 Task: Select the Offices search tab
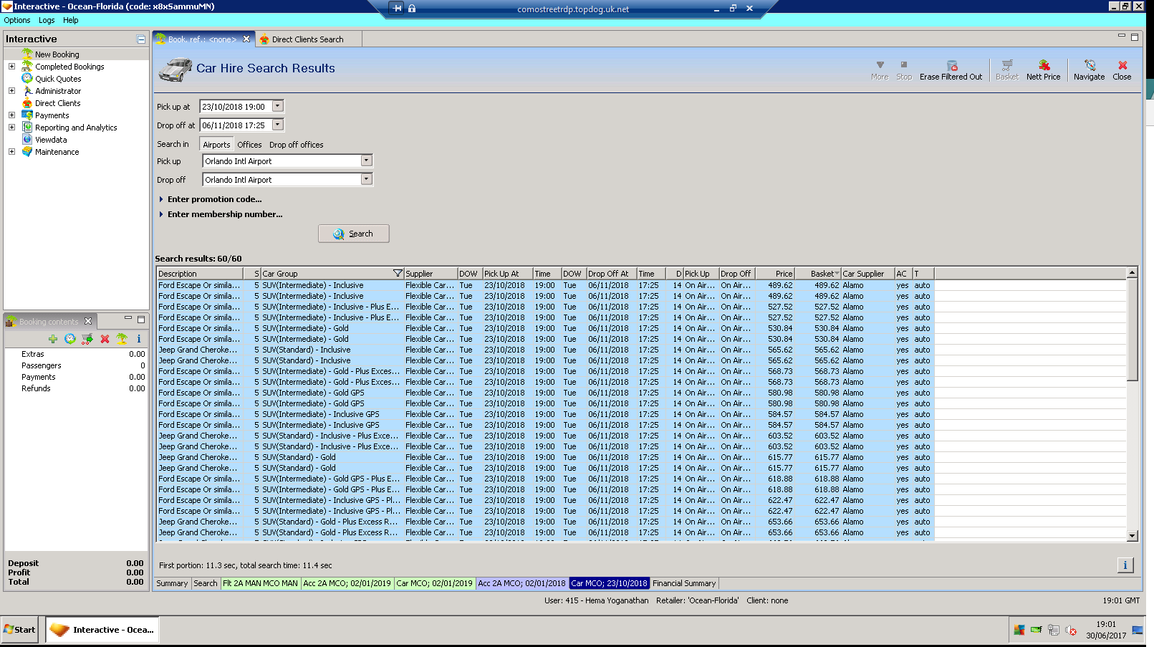click(x=249, y=145)
